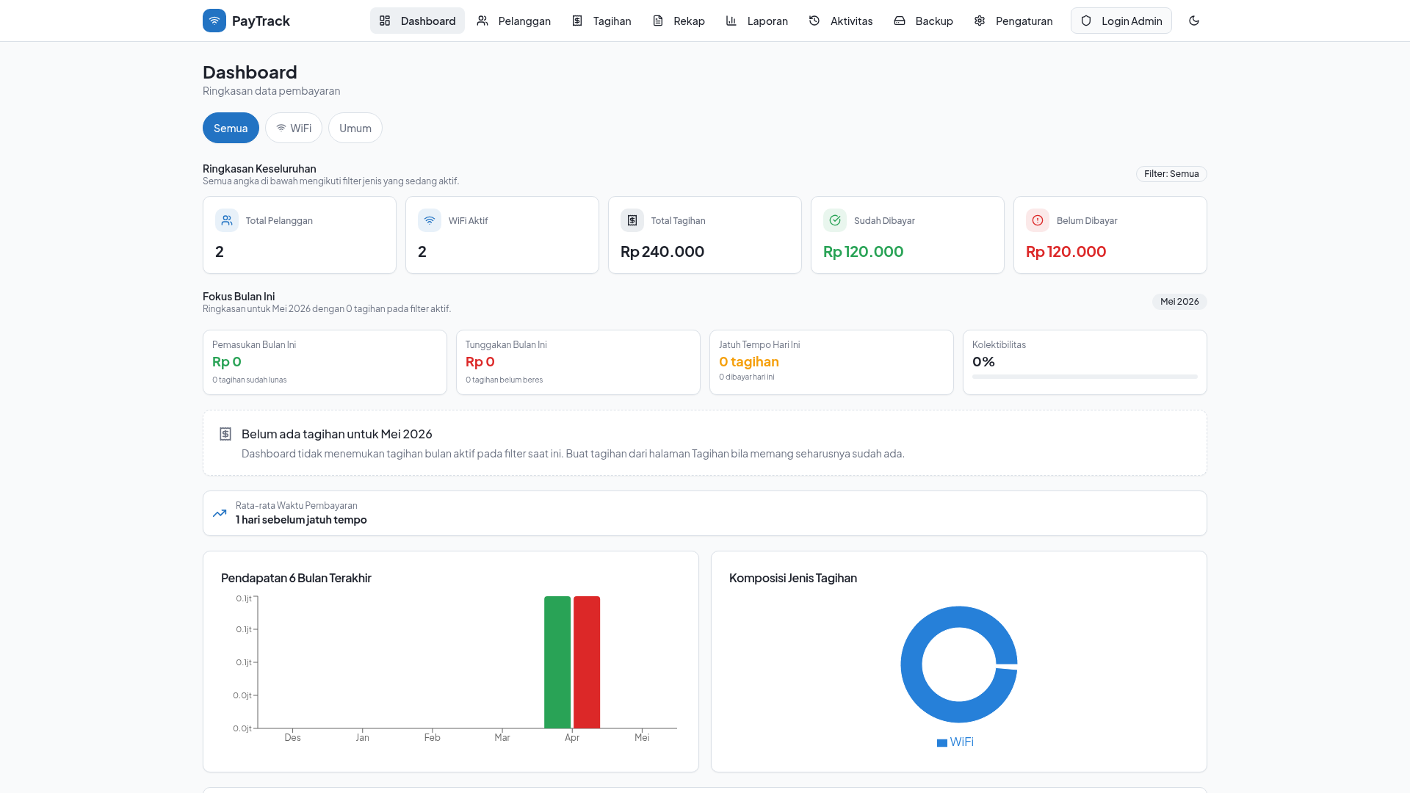Click the 'Mei' axis label
The width and height of the screenshot is (1410, 793).
click(642, 738)
